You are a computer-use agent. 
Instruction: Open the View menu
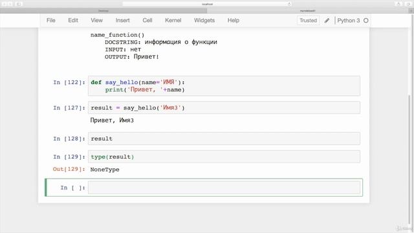pos(96,20)
